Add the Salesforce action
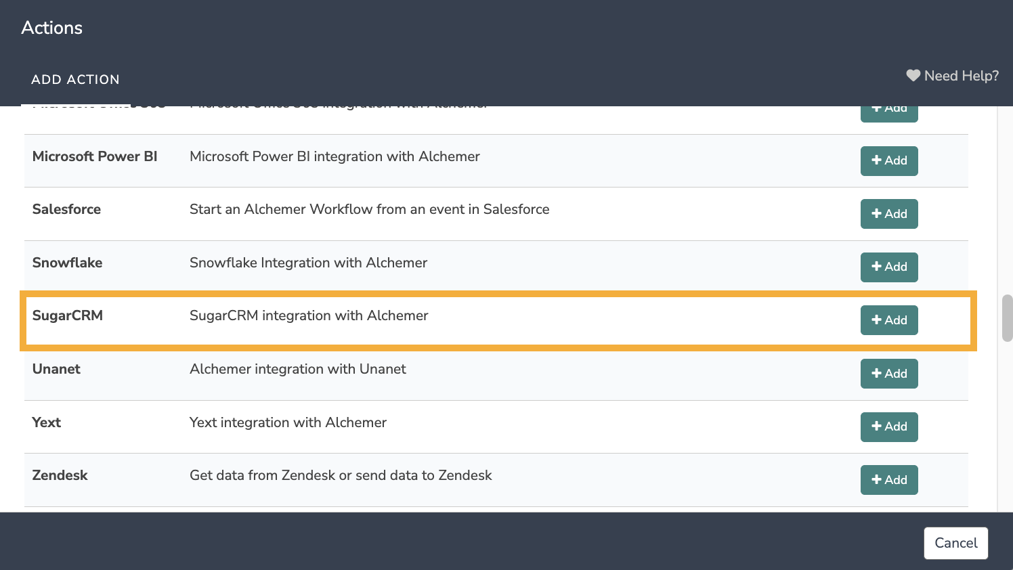Screen dimensions: 1013x570 [888, 214]
